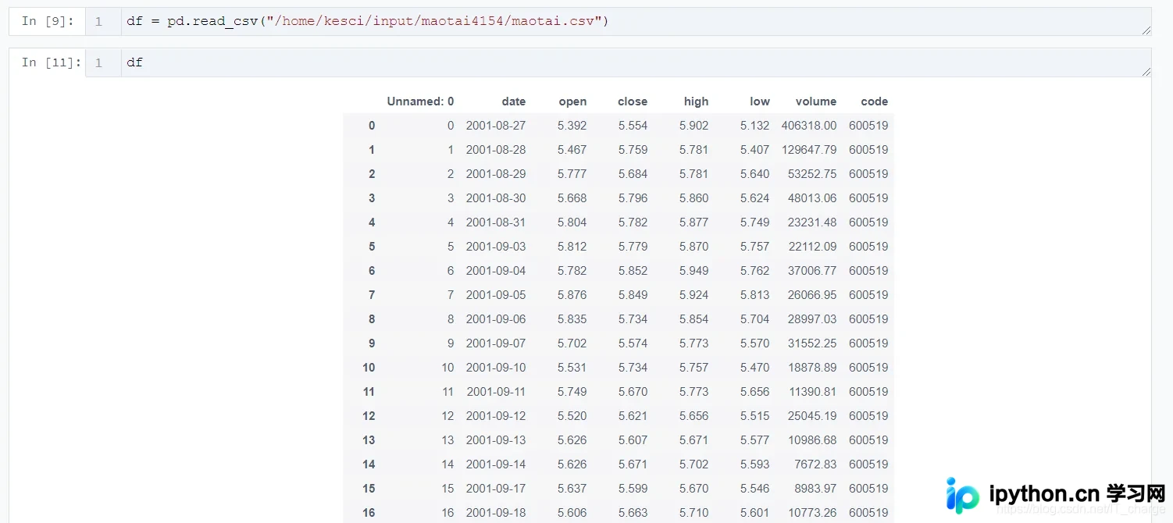Click the "high" column header
This screenshot has width=1173, height=523.
696,101
